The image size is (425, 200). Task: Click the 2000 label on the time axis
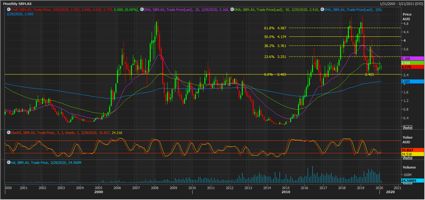tap(8, 187)
